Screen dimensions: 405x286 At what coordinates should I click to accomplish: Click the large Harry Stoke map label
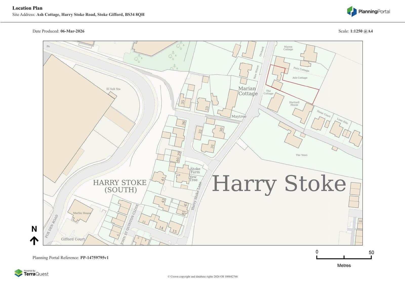(x=279, y=184)
